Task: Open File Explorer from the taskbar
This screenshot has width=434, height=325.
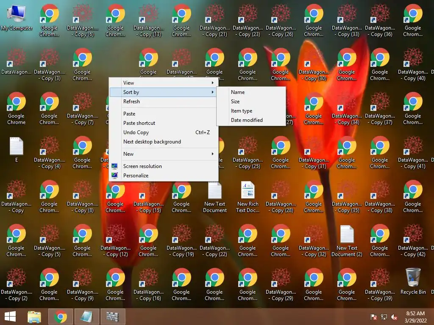Action: pos(34,317)
